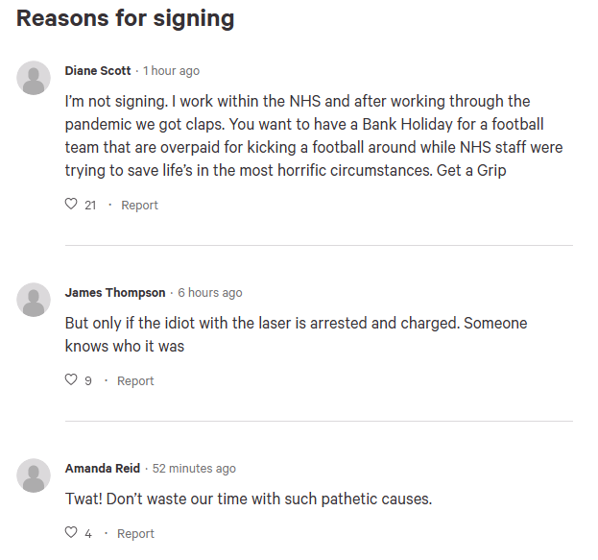The image size is (598, 560).
Task: Open James Thompson's profile avatar
Action: click(x=34, y=300)
